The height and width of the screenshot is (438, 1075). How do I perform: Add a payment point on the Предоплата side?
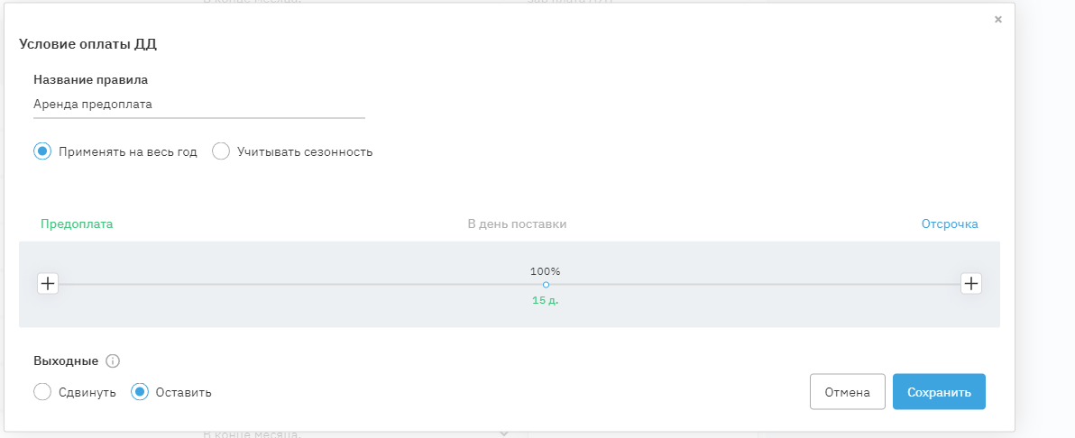coord(48,284)
